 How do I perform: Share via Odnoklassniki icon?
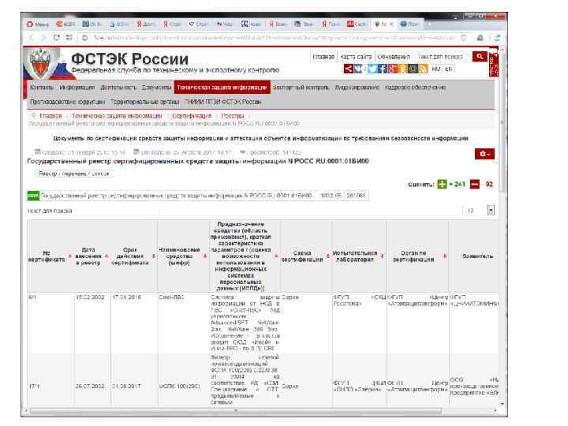point(402,69)
